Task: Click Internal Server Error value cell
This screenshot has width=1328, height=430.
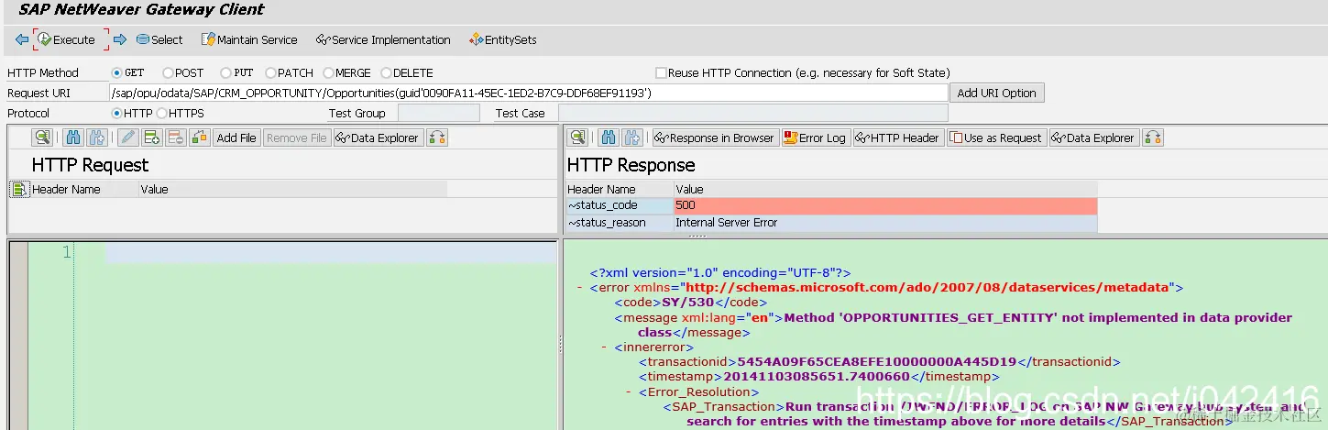Action: pyautogui.click(x=885, y=223)
